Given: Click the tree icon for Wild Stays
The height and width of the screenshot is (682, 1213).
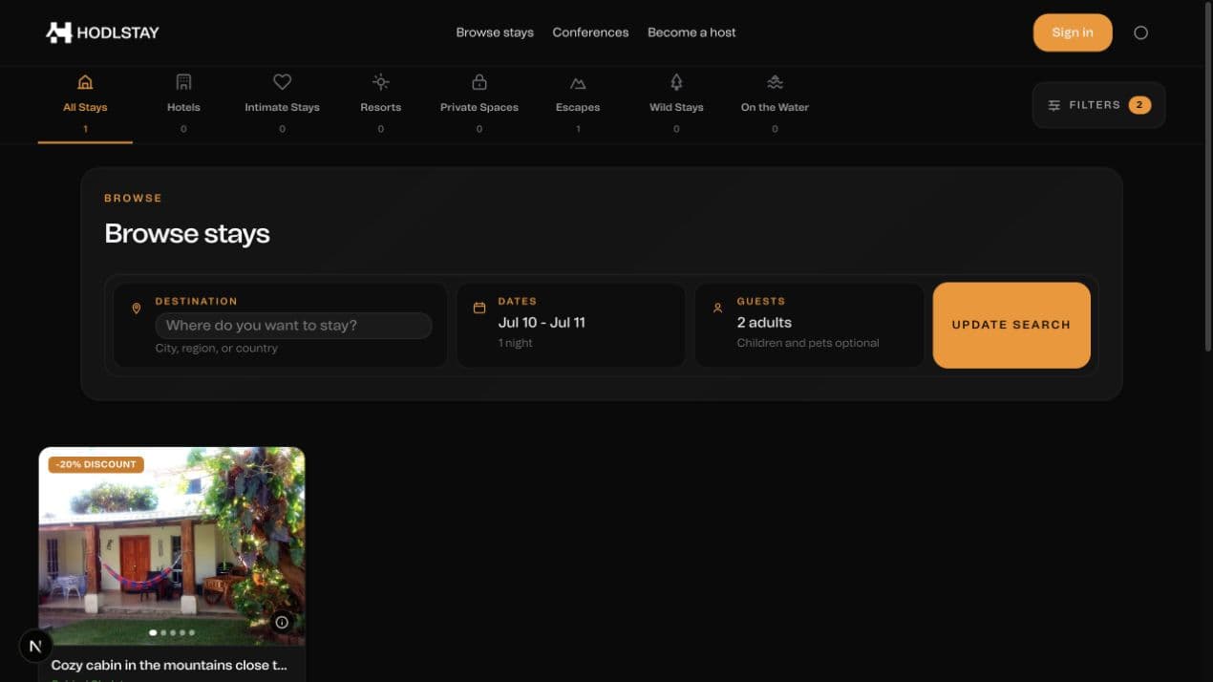Looking at the screenshot, I should click(676, 82).
